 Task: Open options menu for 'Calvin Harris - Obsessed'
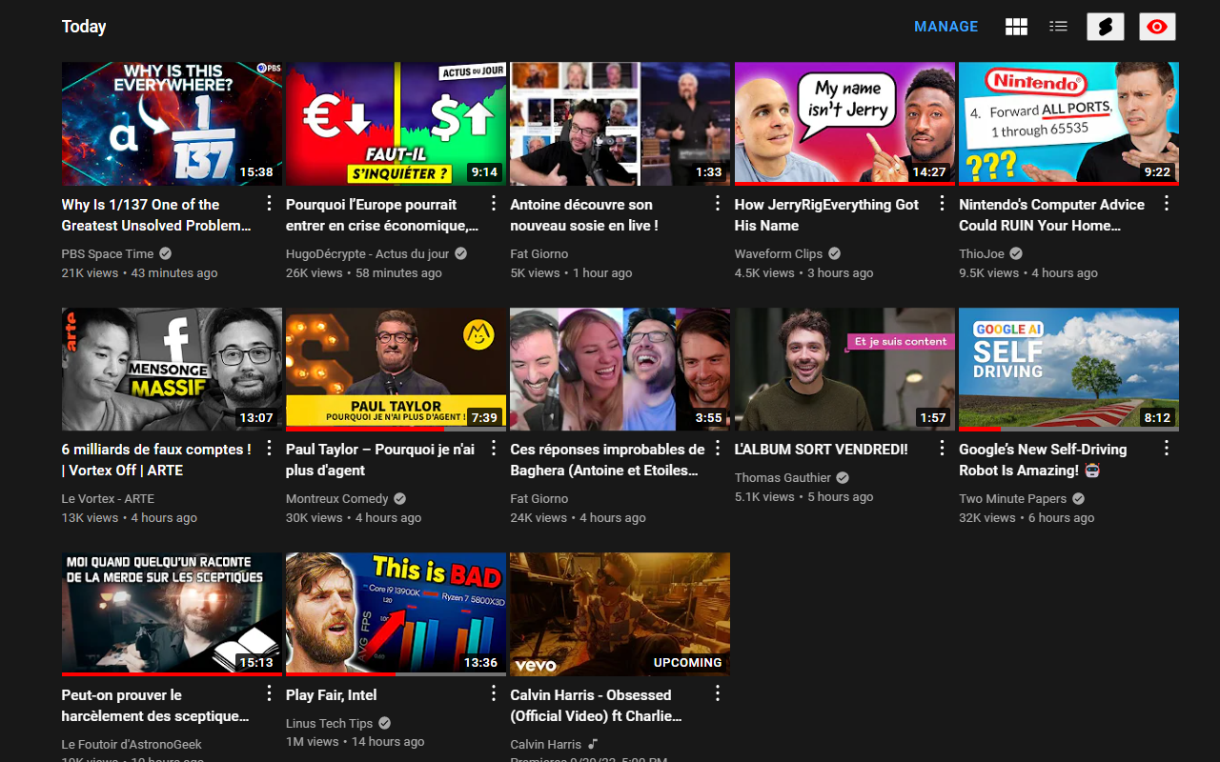pos(718,693)
